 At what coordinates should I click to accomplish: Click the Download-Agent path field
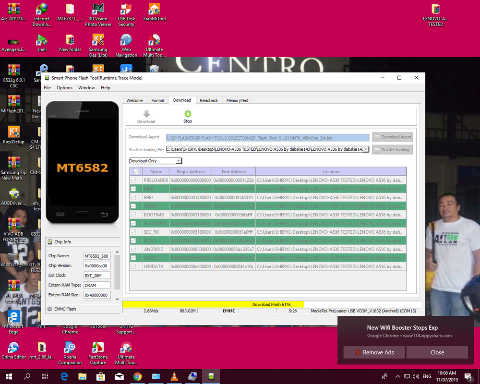(267, 138)
